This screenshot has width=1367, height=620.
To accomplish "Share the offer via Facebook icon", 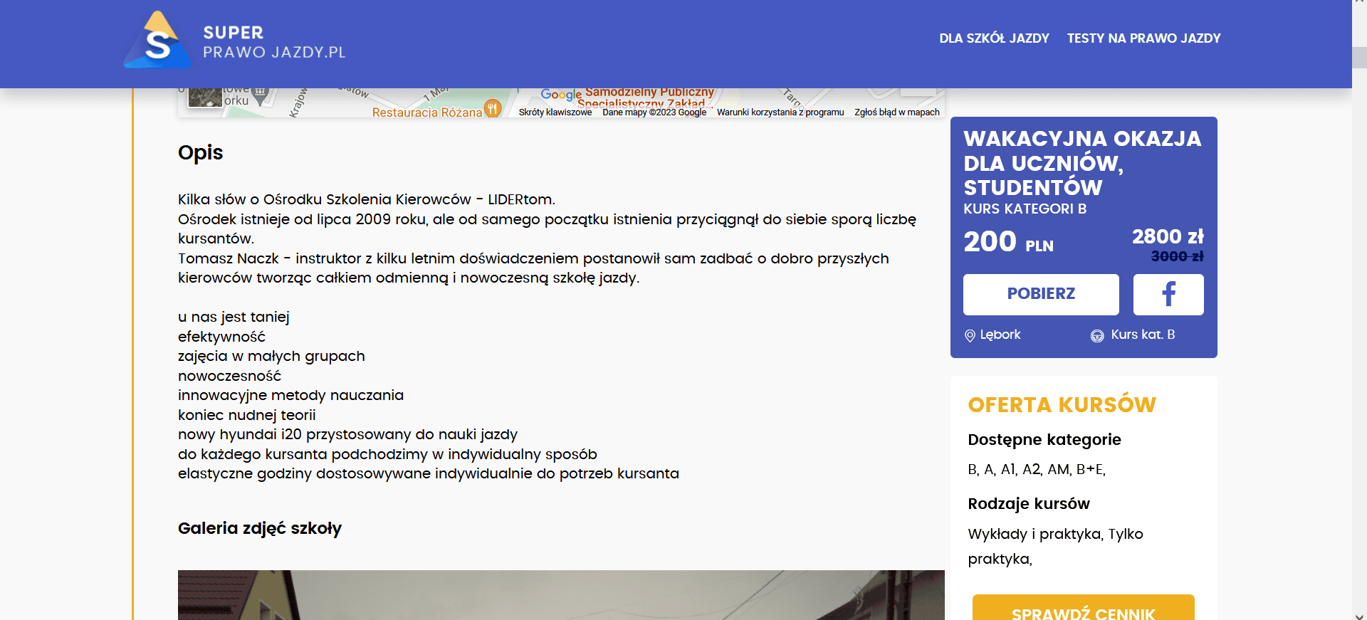I will [x=1168, y=294].
